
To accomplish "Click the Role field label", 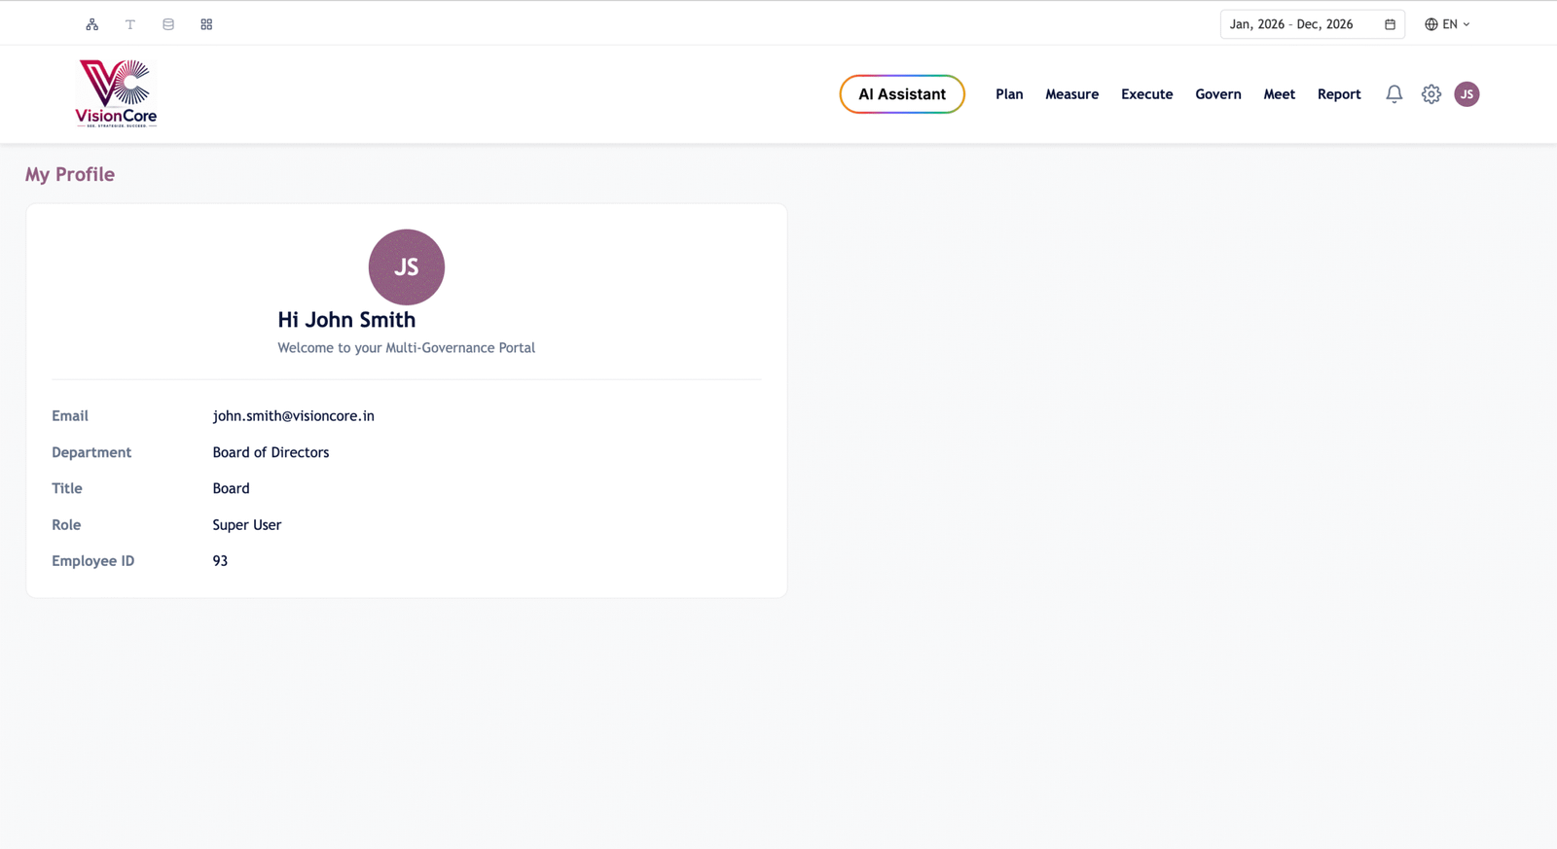I will click(x=66, y=525).
